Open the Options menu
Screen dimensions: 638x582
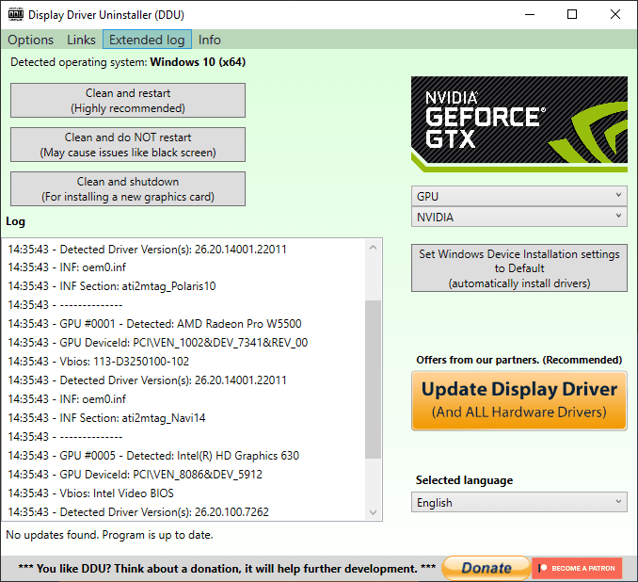[x=30, y=40]
